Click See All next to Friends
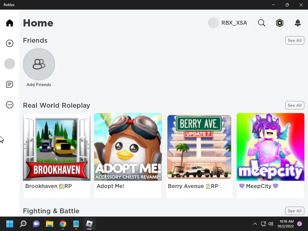 (x=295, y=41)
